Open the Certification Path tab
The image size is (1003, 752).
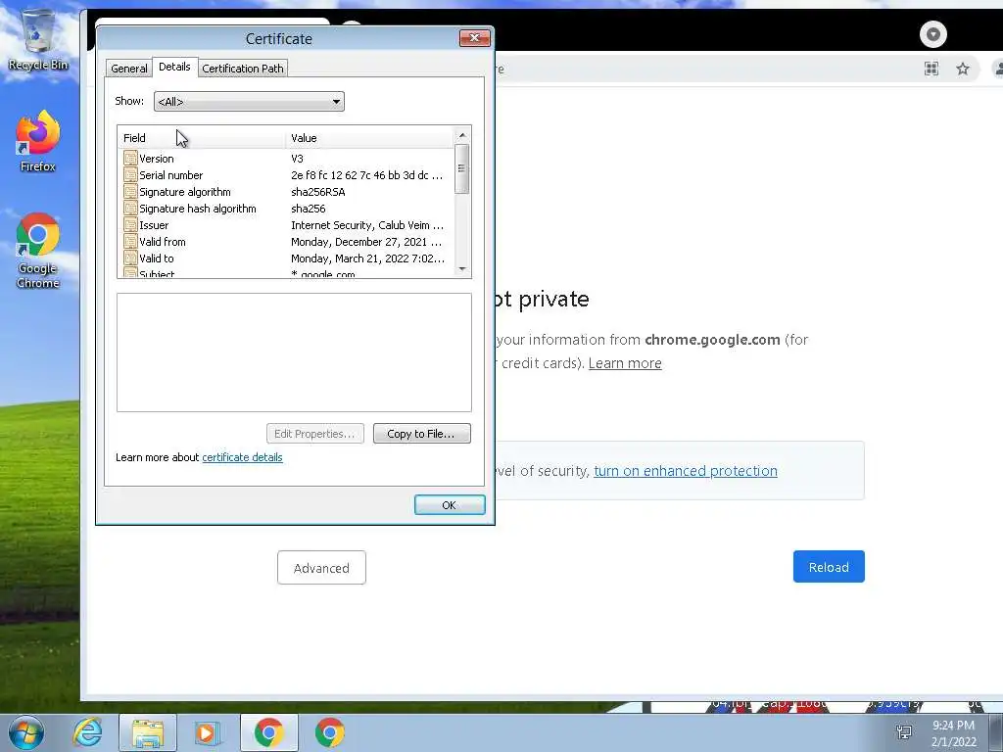click(243, 69)
